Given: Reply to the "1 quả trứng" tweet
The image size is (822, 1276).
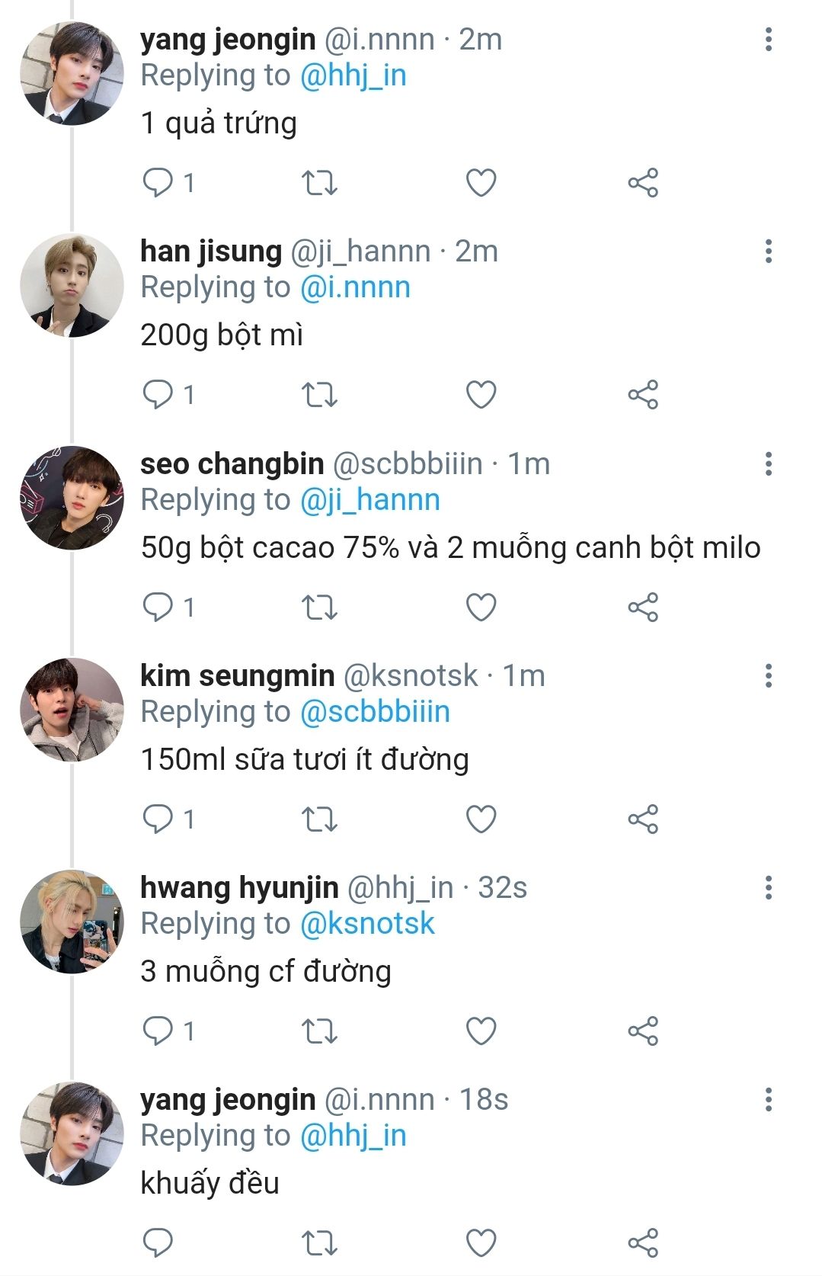Looking at the screenshot, I should [158, 183].
